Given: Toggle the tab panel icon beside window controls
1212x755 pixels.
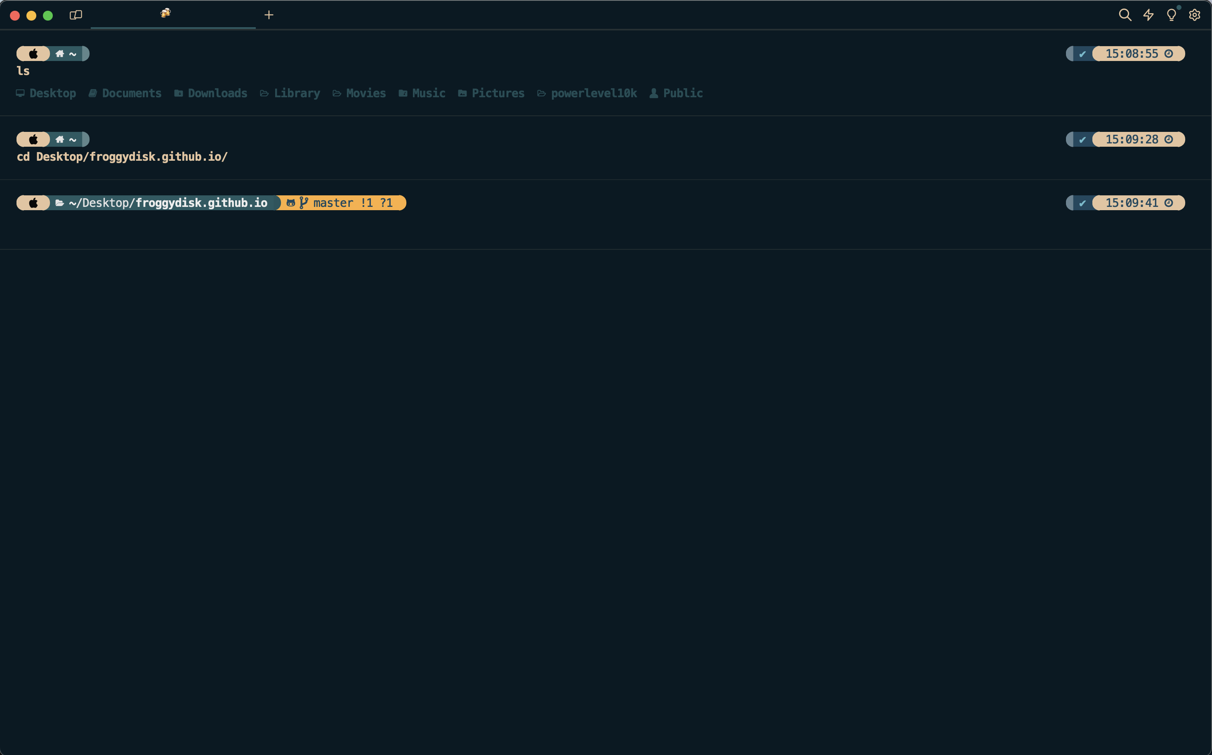Looking at the screenshot, I should (x=75, y=15).
